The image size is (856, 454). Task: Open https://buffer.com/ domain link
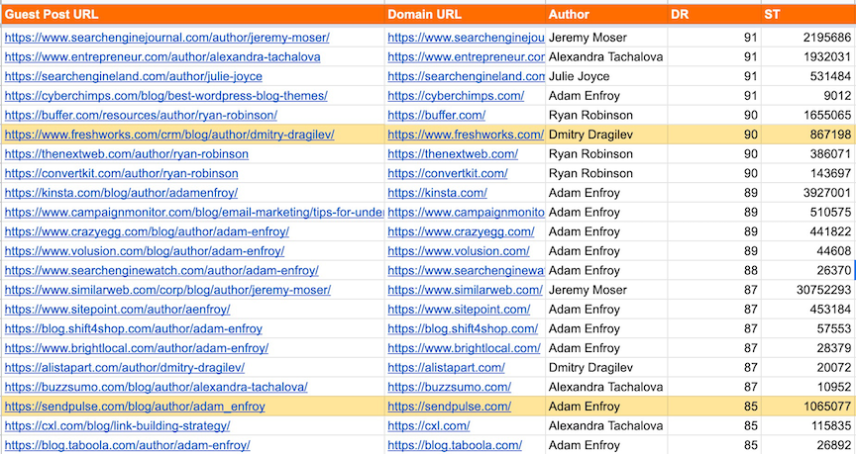[x=437, y=116]
